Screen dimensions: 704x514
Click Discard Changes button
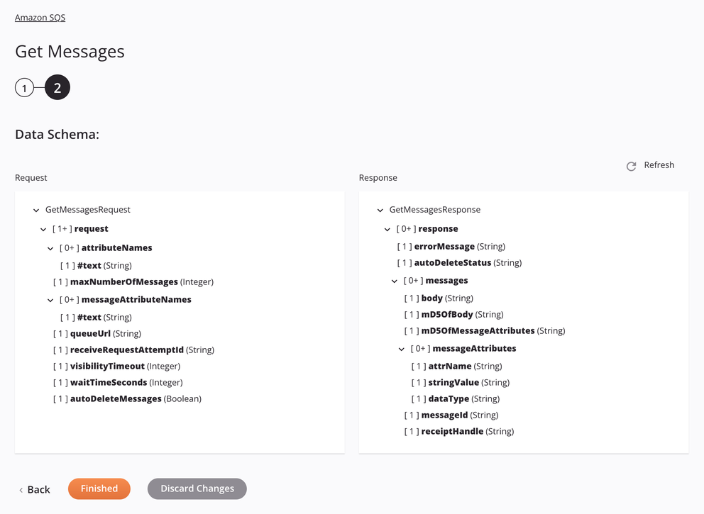(197, 488)
